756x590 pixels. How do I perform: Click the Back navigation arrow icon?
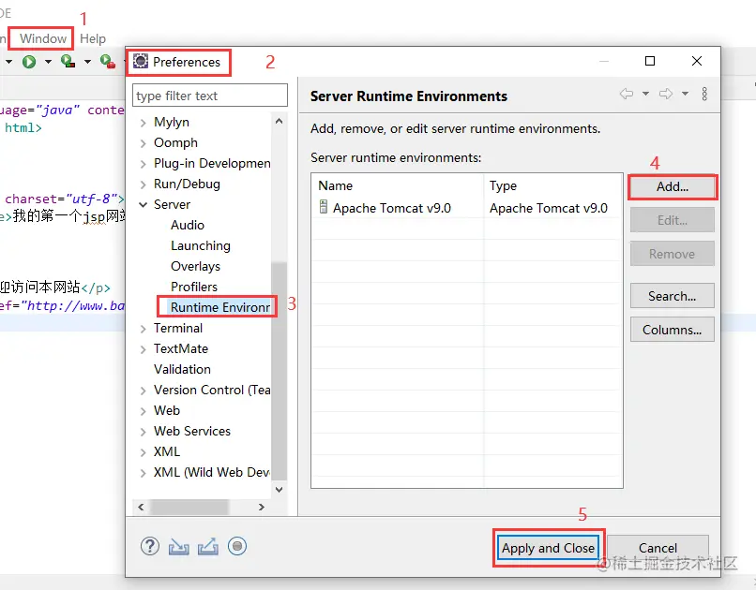627,94
